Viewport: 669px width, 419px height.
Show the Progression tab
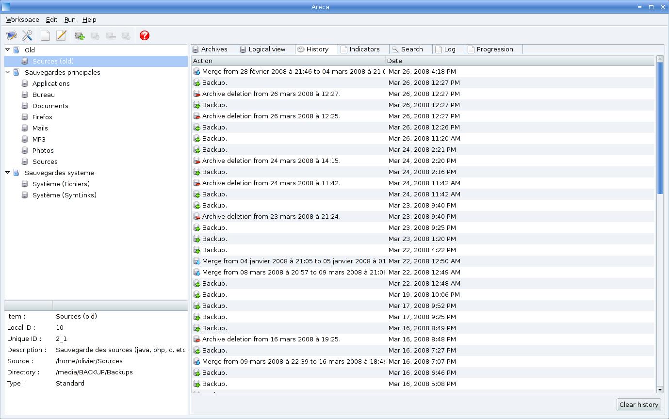(494, 49)
